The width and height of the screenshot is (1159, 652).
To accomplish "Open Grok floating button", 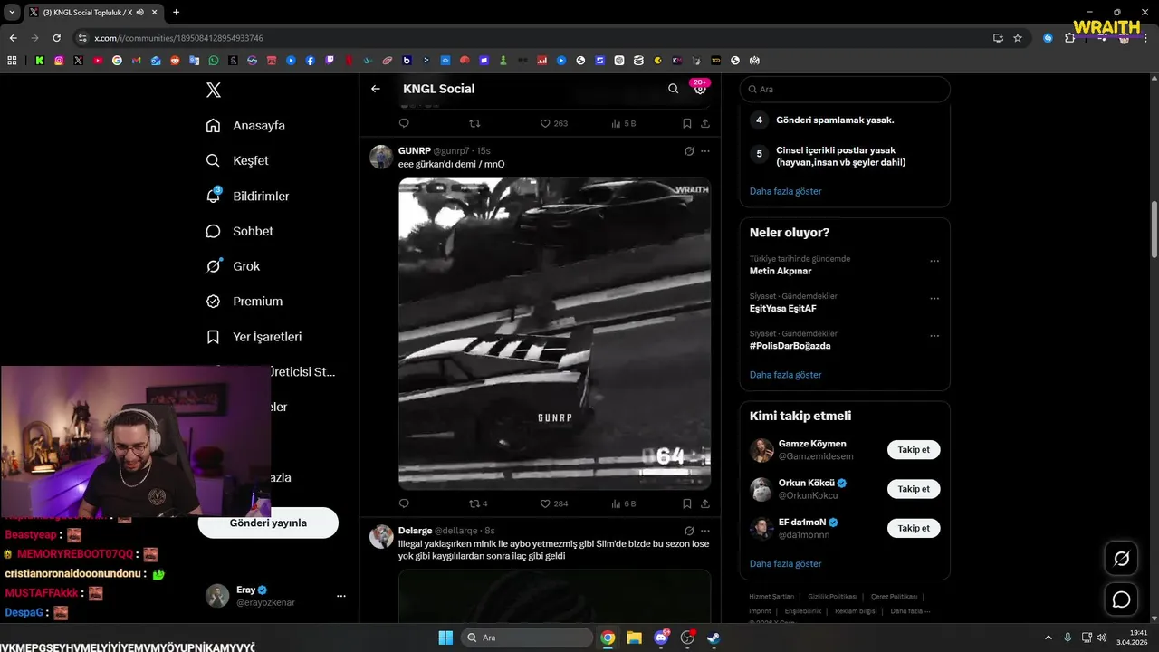I will [x=1121, y=559].
